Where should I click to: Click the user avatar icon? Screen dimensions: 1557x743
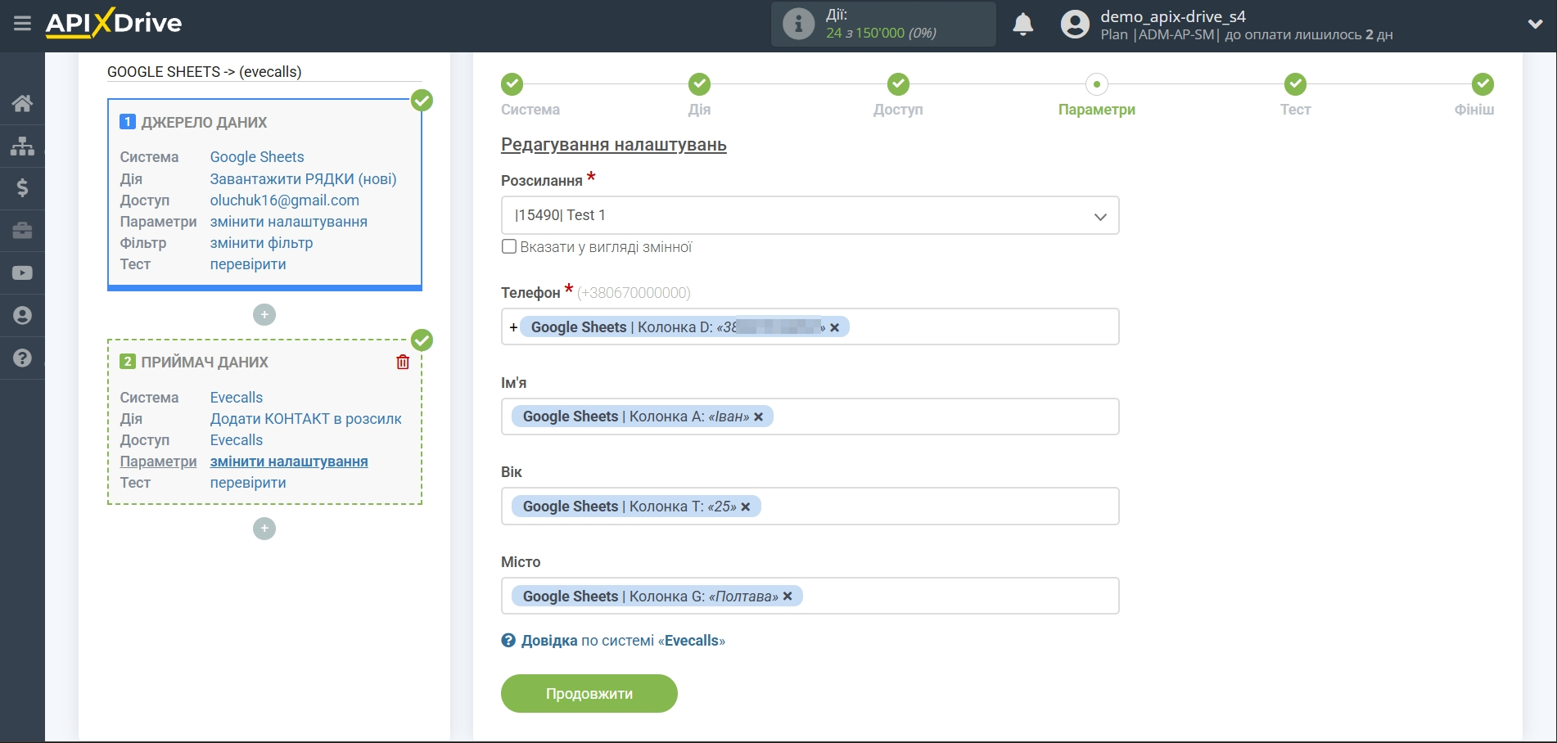tap(1075, 25)
